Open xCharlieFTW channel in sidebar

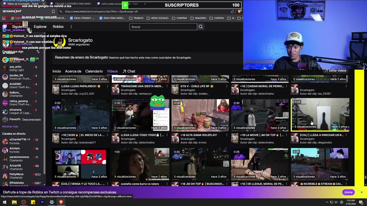point(20,141)
